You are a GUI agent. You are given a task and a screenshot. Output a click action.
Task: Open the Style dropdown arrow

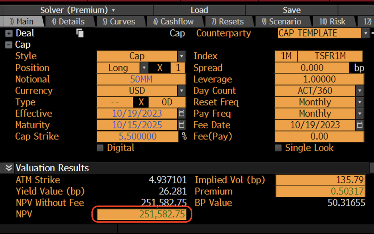coord(181,56)
